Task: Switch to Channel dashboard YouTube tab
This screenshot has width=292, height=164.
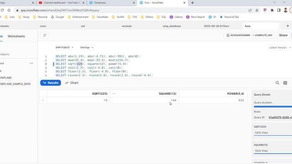Action: click(62, 3)
